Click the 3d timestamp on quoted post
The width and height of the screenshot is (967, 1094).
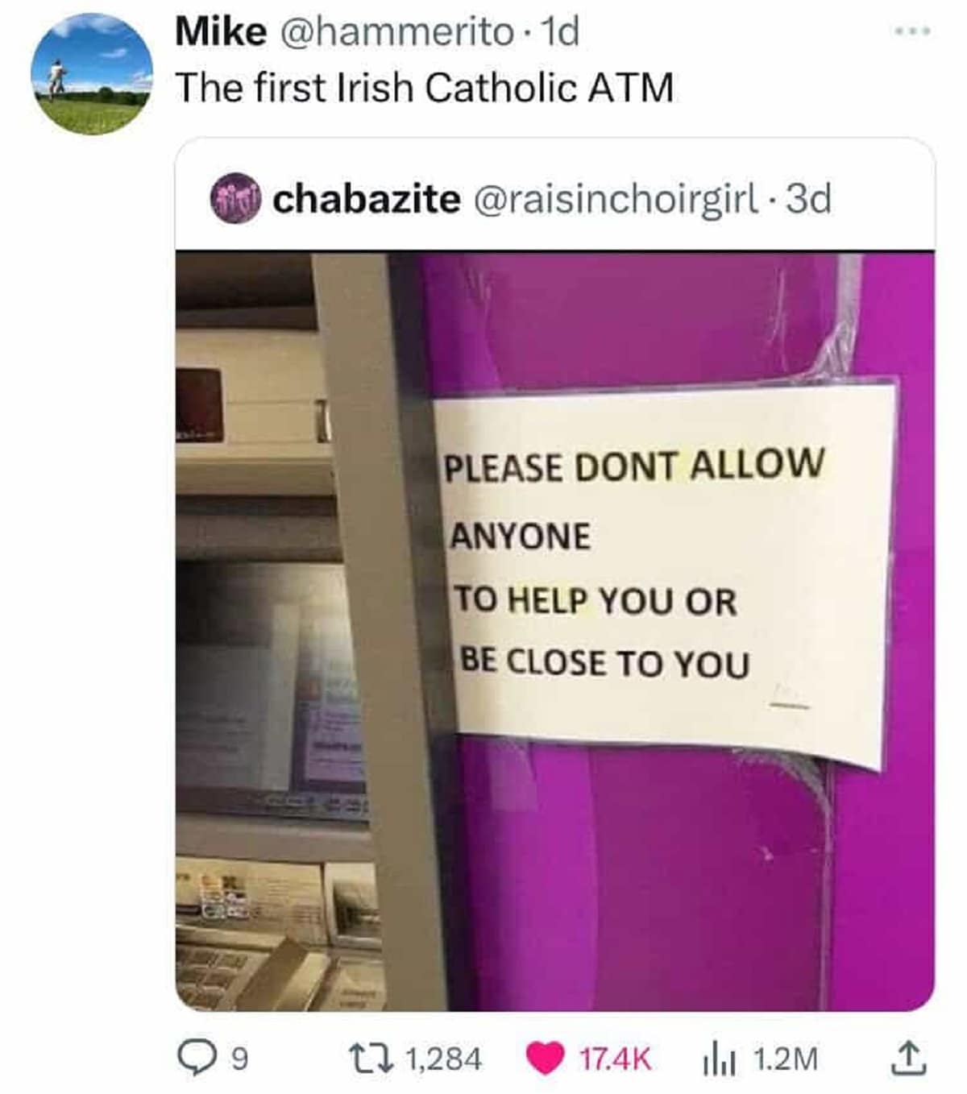tap(807, 199)
